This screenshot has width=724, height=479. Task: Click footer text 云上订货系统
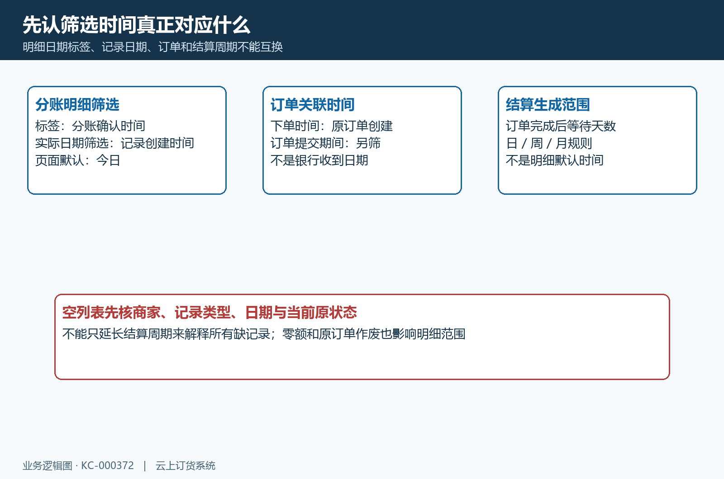point(186,466)
